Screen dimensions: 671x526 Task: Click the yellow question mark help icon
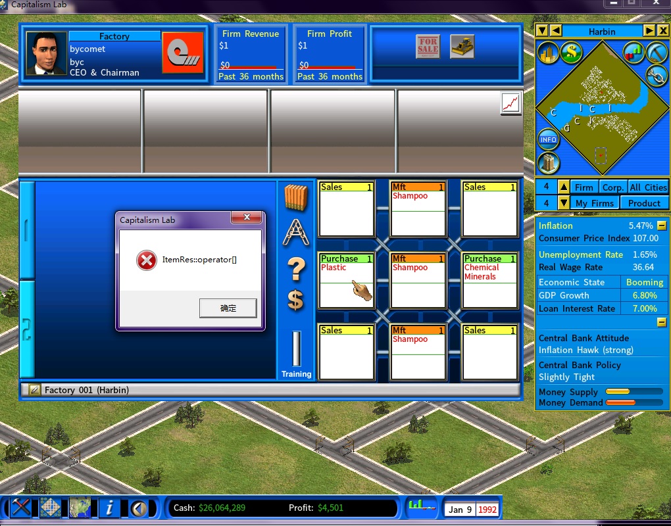[x=296, y=269]
